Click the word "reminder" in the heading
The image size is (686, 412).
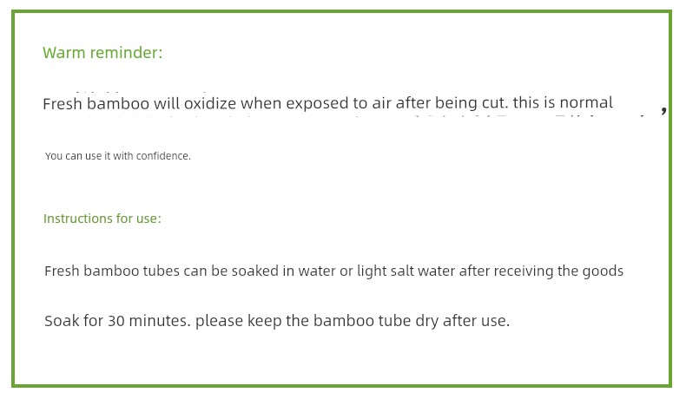[x=123, y=53]
